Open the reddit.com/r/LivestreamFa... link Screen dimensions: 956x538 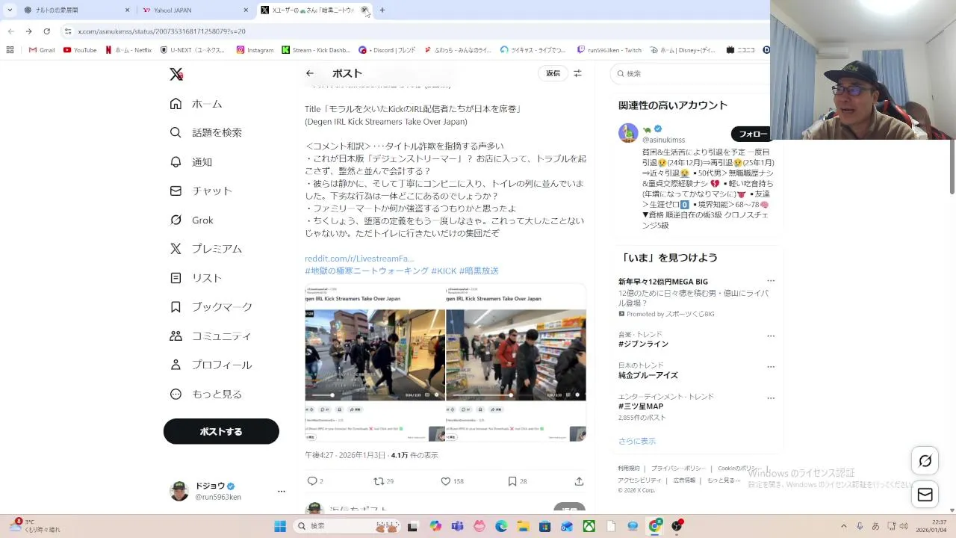pos(359,259)
